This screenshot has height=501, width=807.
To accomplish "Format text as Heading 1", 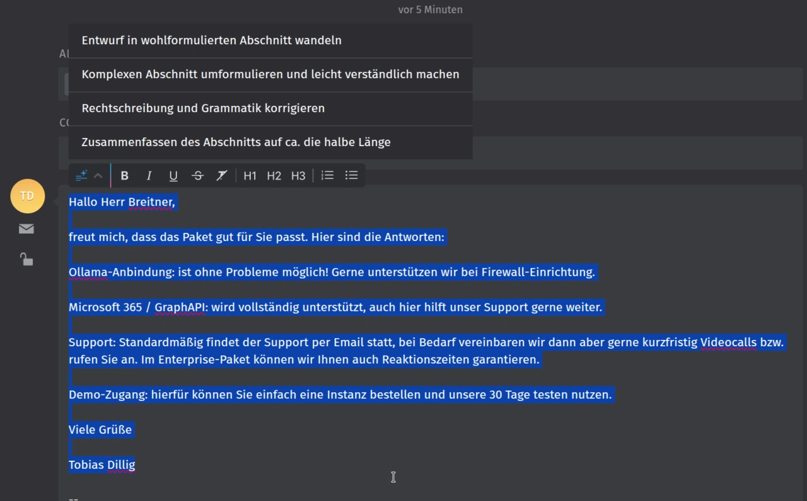I will 250,176.
